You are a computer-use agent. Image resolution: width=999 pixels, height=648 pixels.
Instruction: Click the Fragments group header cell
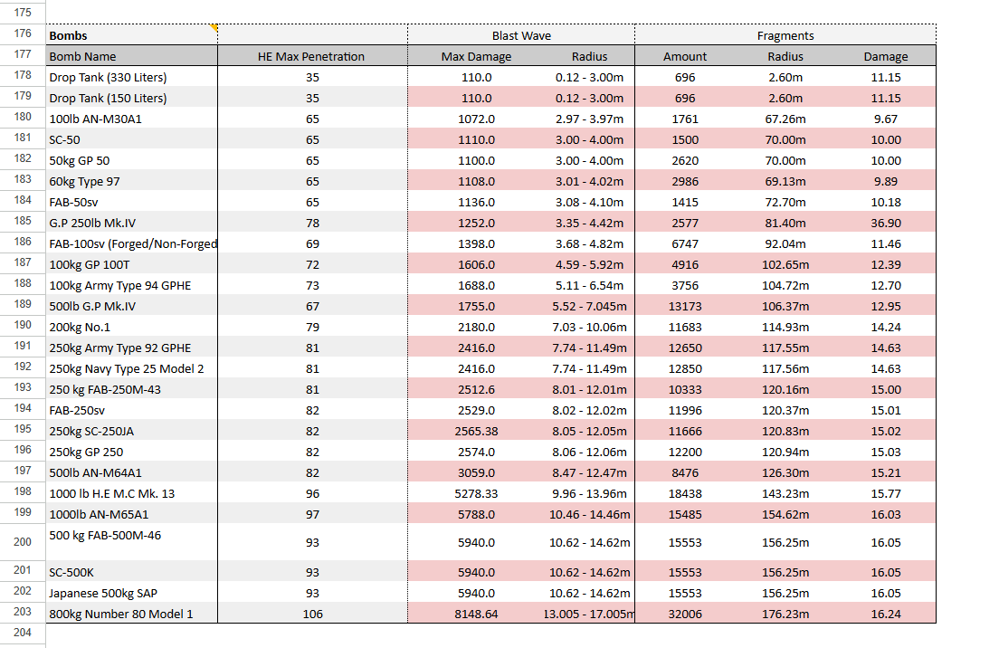pos(785,36)
